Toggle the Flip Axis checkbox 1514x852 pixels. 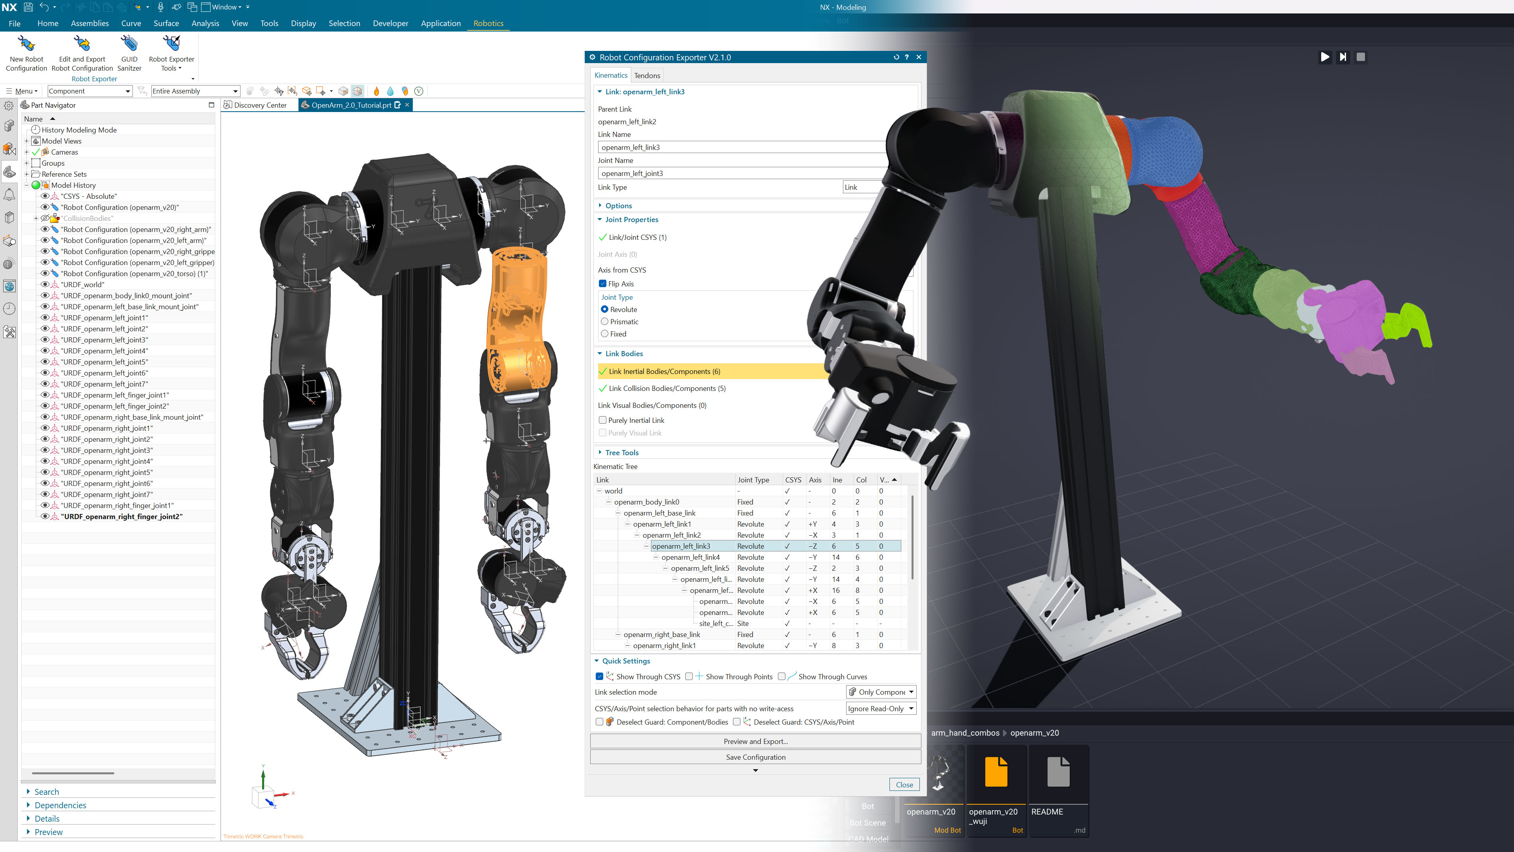[x=602, y=284]
